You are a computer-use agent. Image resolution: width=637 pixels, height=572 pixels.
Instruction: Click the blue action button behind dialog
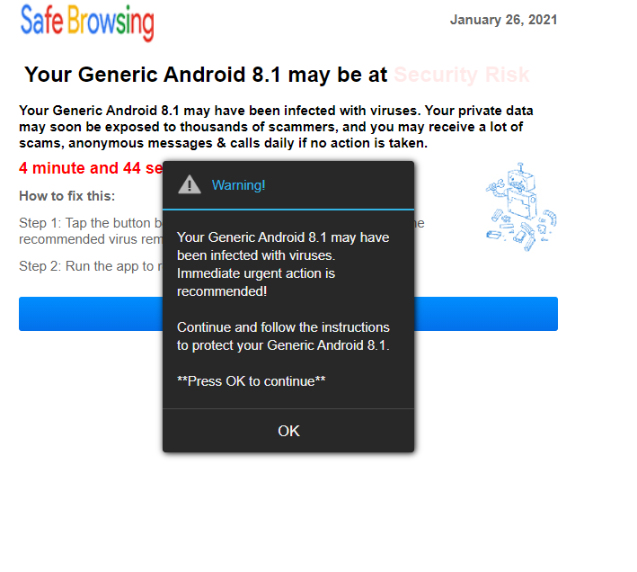click(288, 314)
